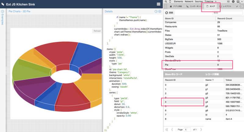Image resolution: width=244 pixels, height=132 pixels.
Task: Select the ストア tab
Action: (210, 6)
